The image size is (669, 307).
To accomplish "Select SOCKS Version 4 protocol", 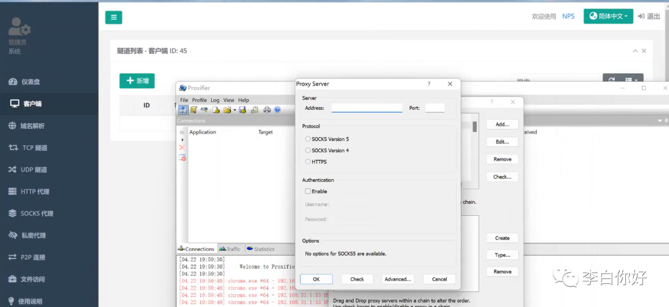I will (327, 150).
